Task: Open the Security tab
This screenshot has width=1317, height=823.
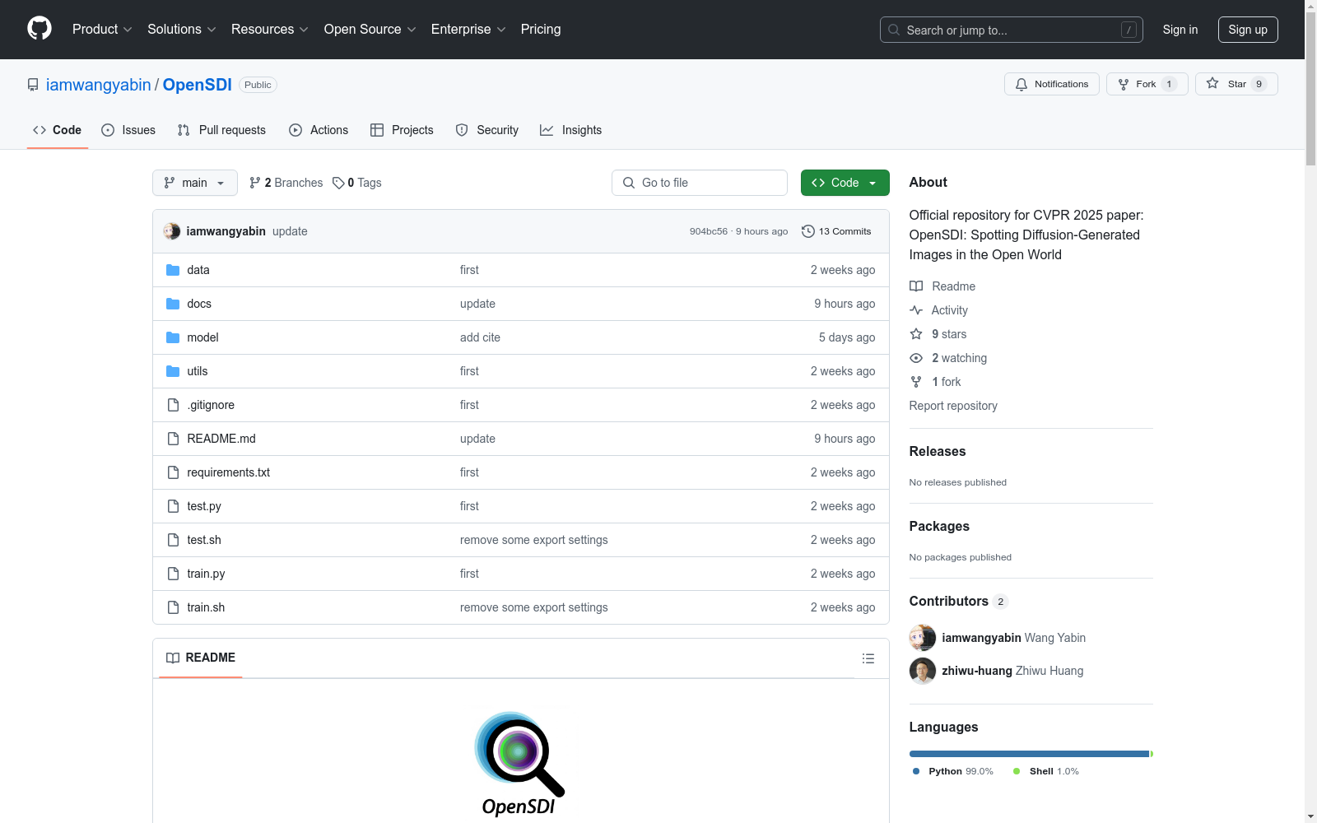Action: point(487,130)
